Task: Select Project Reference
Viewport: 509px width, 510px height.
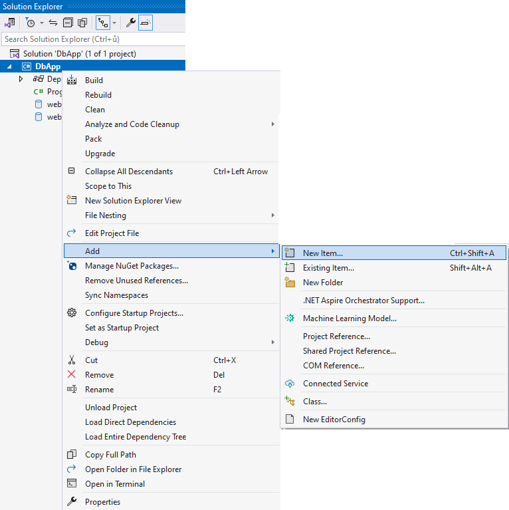Action: [x=394, y=336]
